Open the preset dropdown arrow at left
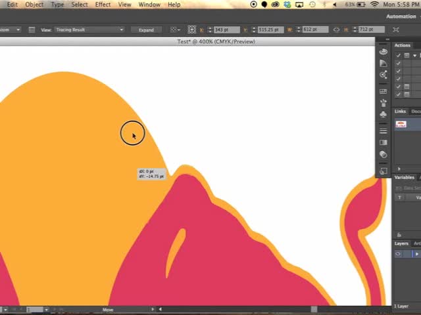421x315 pixels. pyautogui.click(x=18, y=30)
